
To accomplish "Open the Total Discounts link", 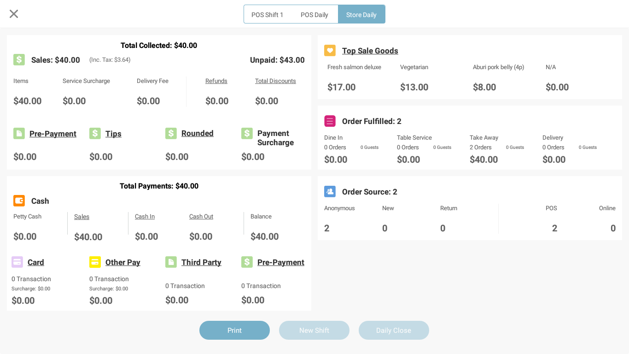I will pos(275,81).
